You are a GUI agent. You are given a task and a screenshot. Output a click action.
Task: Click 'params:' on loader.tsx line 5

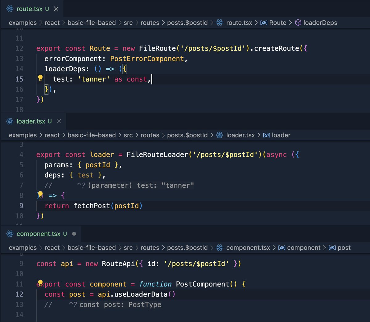click(59, 165)
